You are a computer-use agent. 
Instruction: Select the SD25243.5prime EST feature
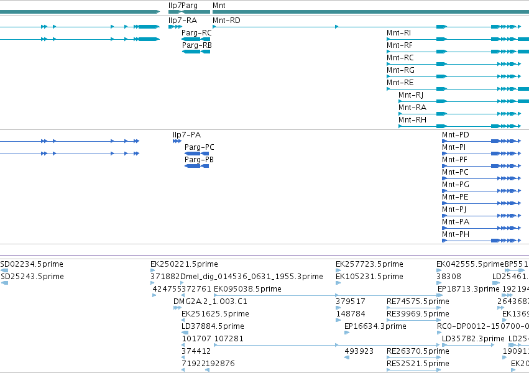pyautogui.click(x=32, y=277)
